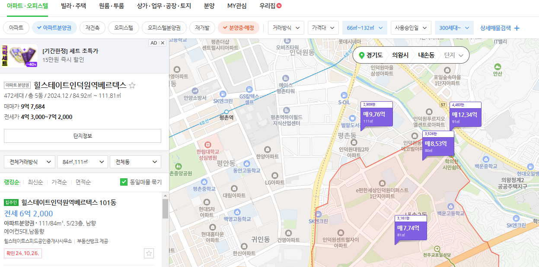Open the 분양 tab
Image resolution: width=539 pixels, height=267 pixels.
(209, 6)
